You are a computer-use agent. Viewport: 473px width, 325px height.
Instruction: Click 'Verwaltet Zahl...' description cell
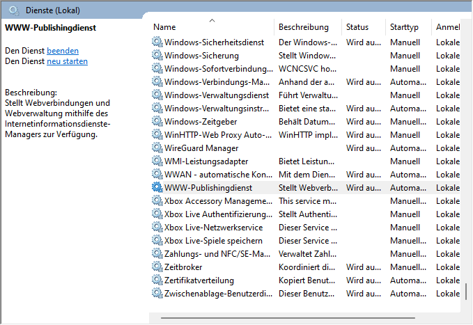coord(307,254)
